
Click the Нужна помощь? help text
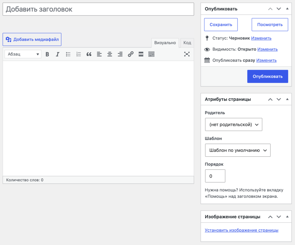[x=244, y=193]
